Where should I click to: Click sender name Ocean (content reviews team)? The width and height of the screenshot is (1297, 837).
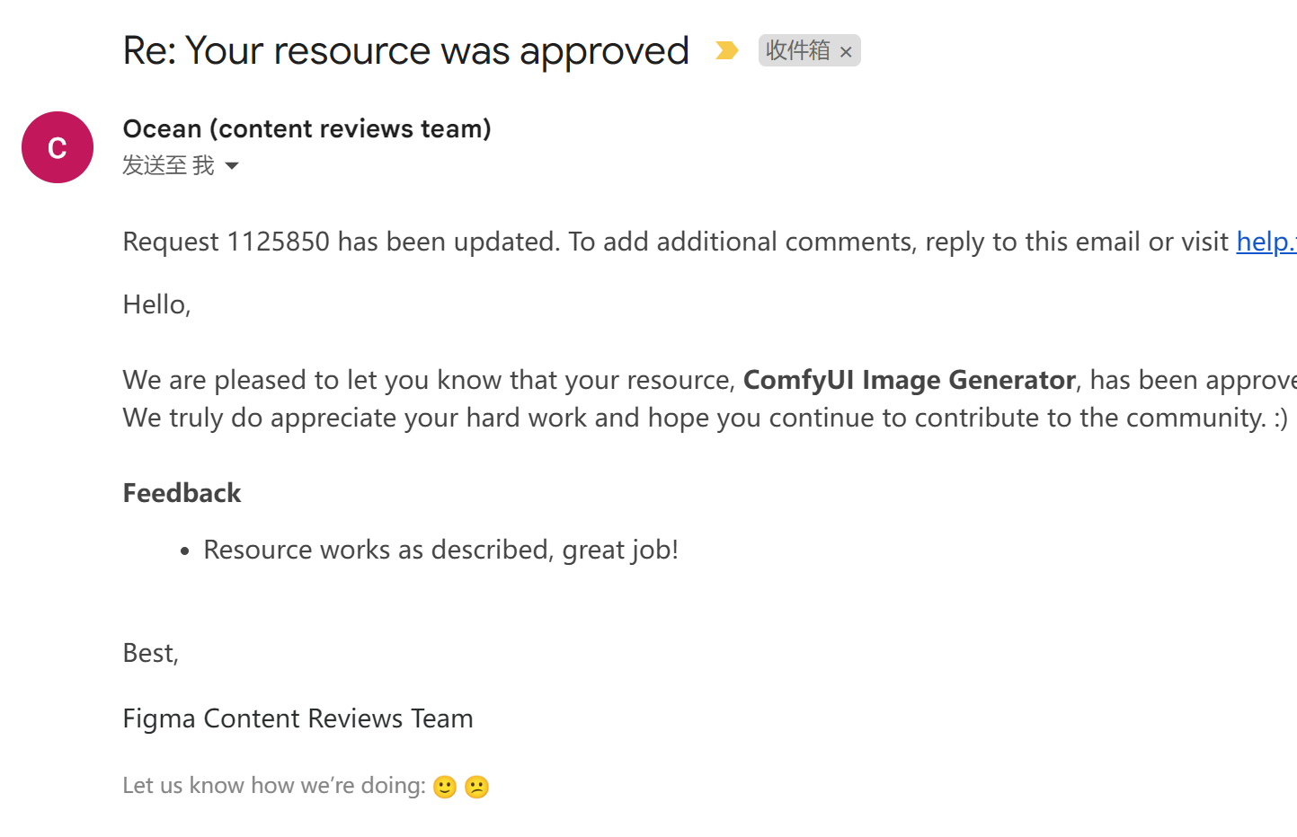(x=306, y=128)
